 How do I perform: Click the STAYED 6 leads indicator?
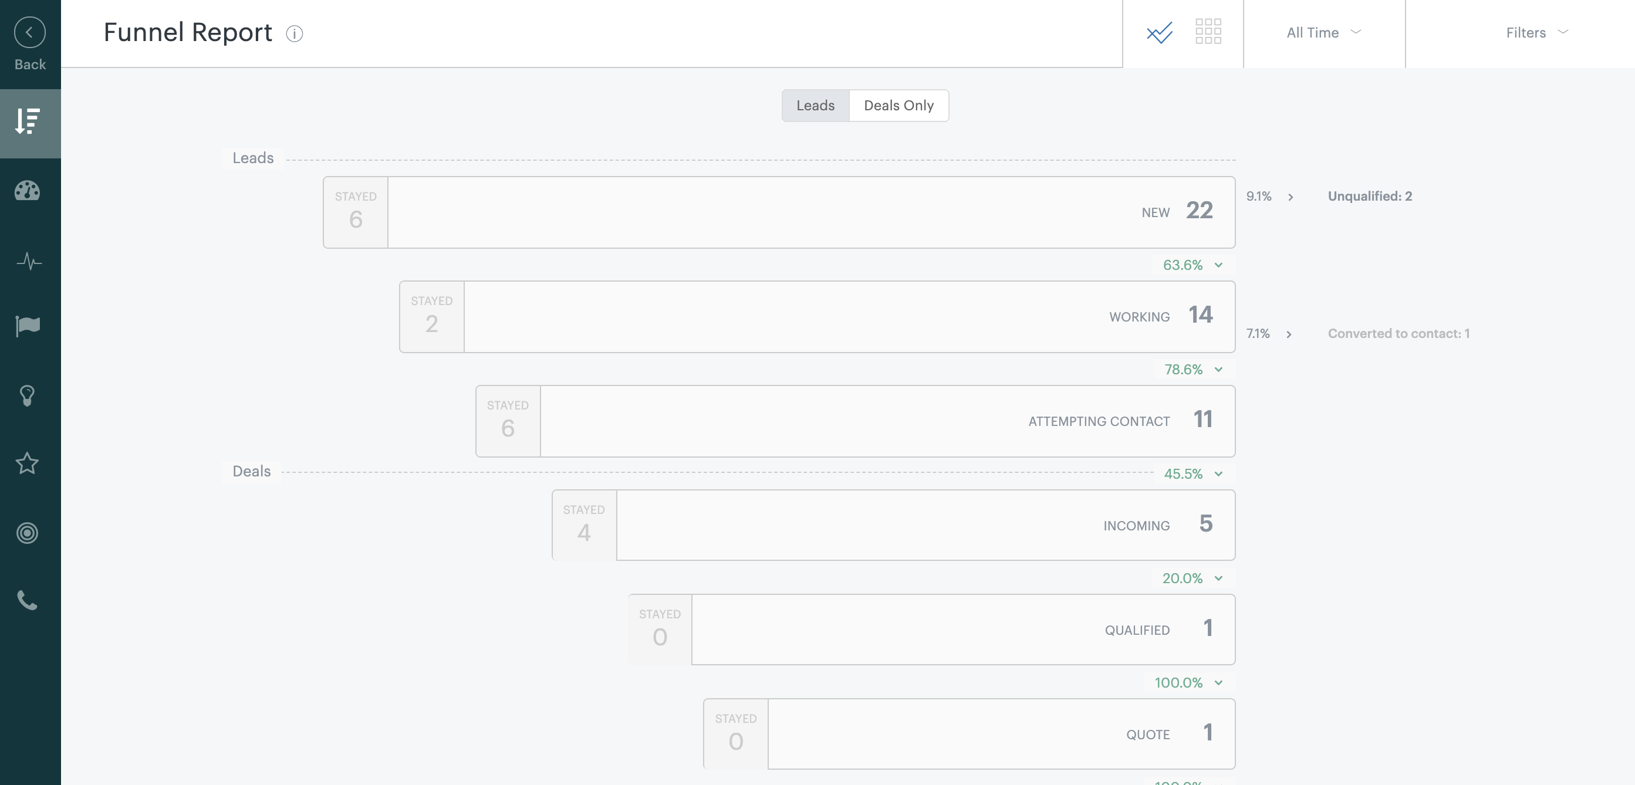point(354,212)
